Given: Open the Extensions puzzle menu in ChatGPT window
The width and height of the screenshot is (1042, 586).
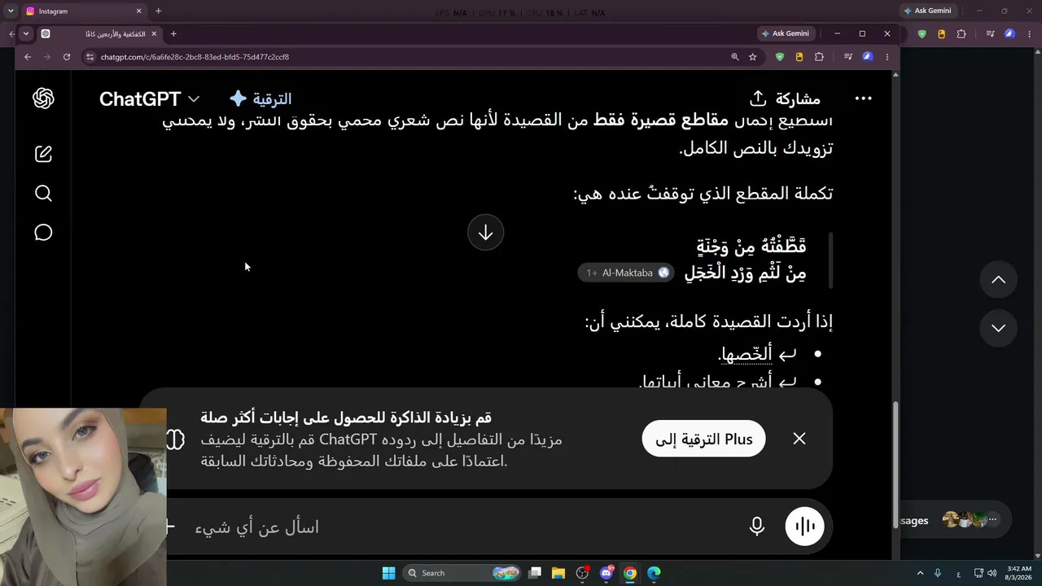Looking at the screenshot, I should pos(819,57).
